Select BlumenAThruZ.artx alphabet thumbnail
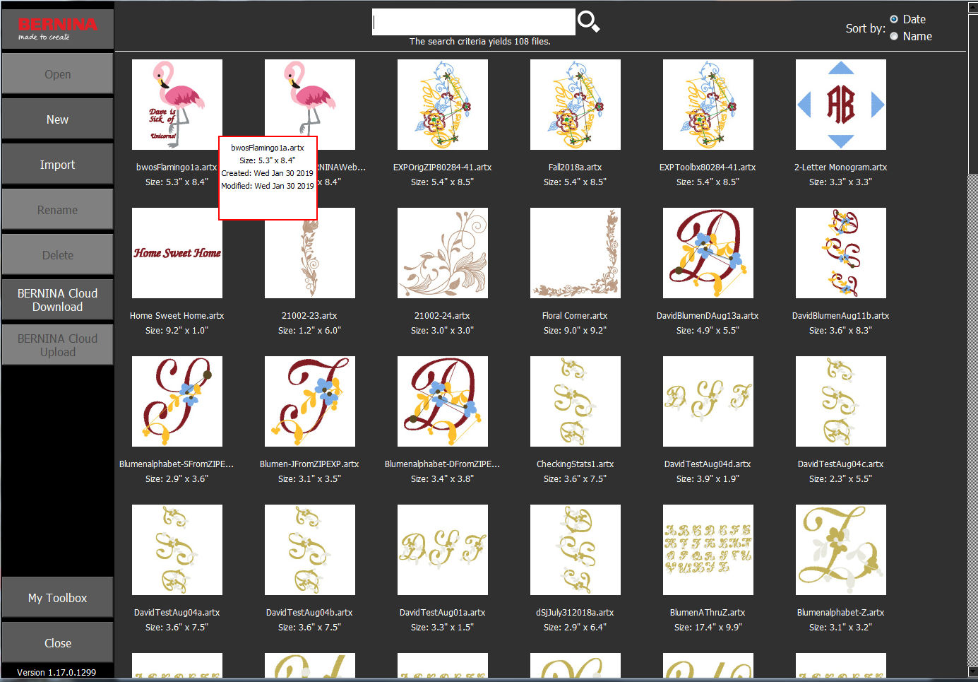 point(708,550)
